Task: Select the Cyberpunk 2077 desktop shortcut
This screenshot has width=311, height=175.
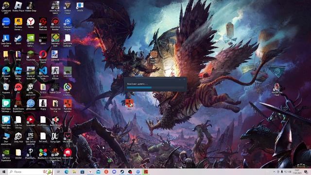Action: (6, 8)
